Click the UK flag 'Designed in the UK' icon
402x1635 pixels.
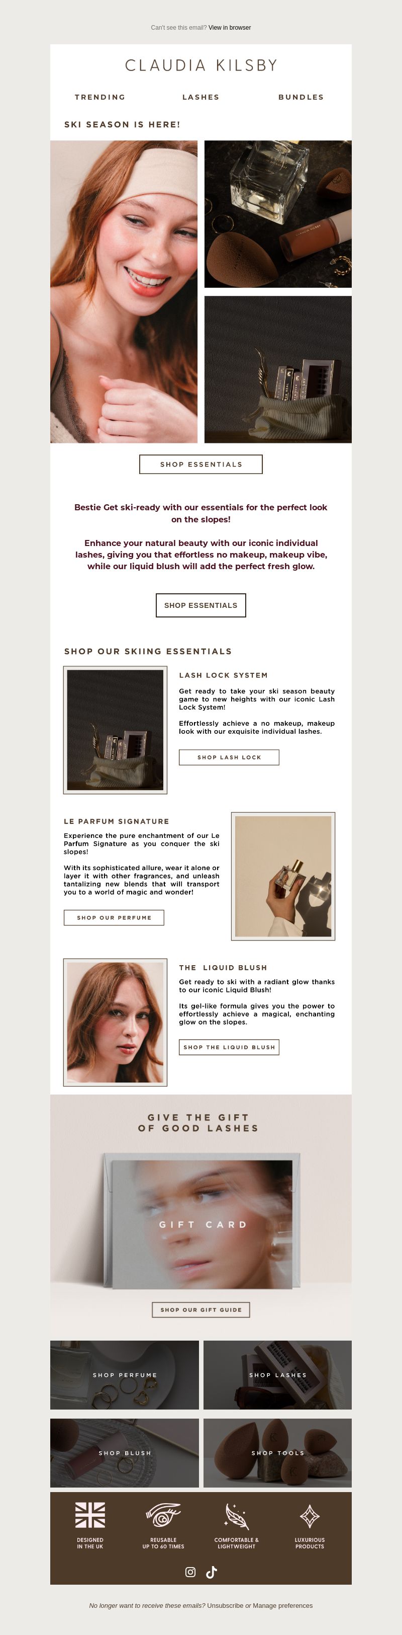[90, 1514]
